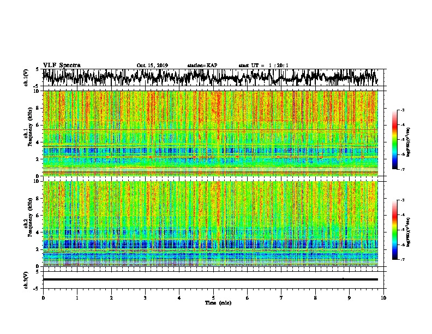Click the "ch.1(V)" waveform axis label
Screen dimensions: 432x334
(26, 77)
